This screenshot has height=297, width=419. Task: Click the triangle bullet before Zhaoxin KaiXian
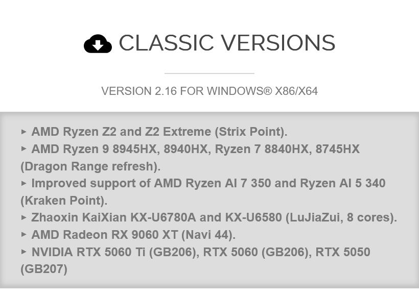pyautogui.click(x=24, y=217)
